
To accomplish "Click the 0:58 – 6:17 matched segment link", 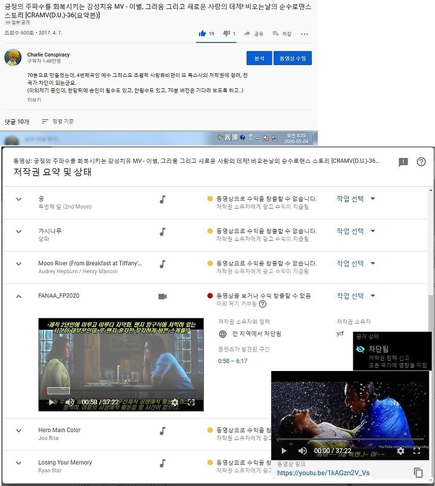I will (x=233, y=361).
